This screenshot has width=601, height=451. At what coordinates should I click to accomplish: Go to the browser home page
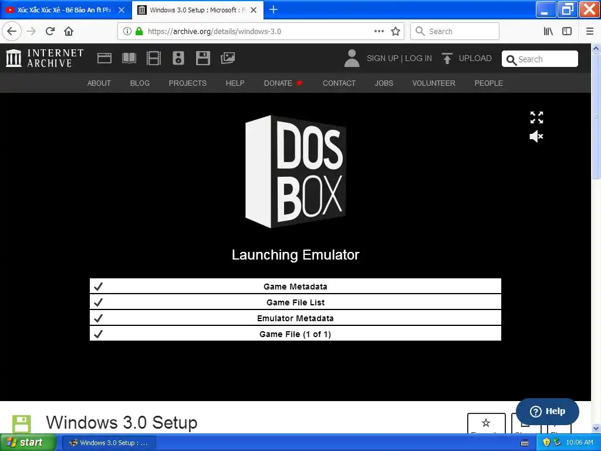pyautogui.click(x=69, y=31)
